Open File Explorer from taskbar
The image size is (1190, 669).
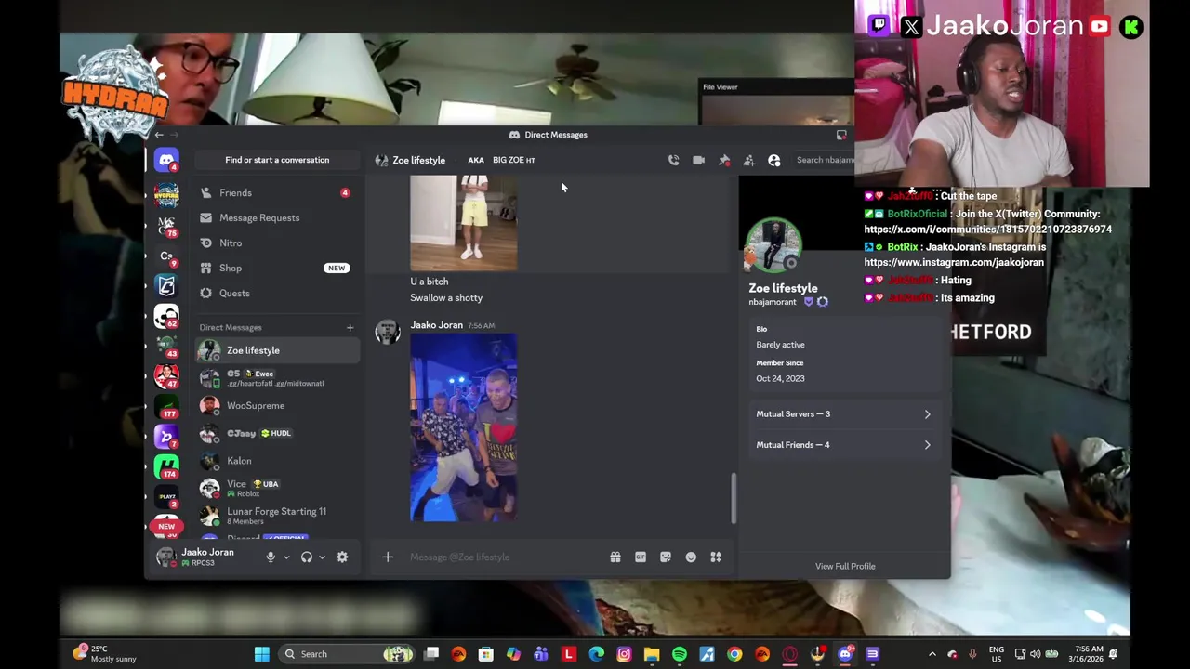pyautogui.click(x=652, y=654)
